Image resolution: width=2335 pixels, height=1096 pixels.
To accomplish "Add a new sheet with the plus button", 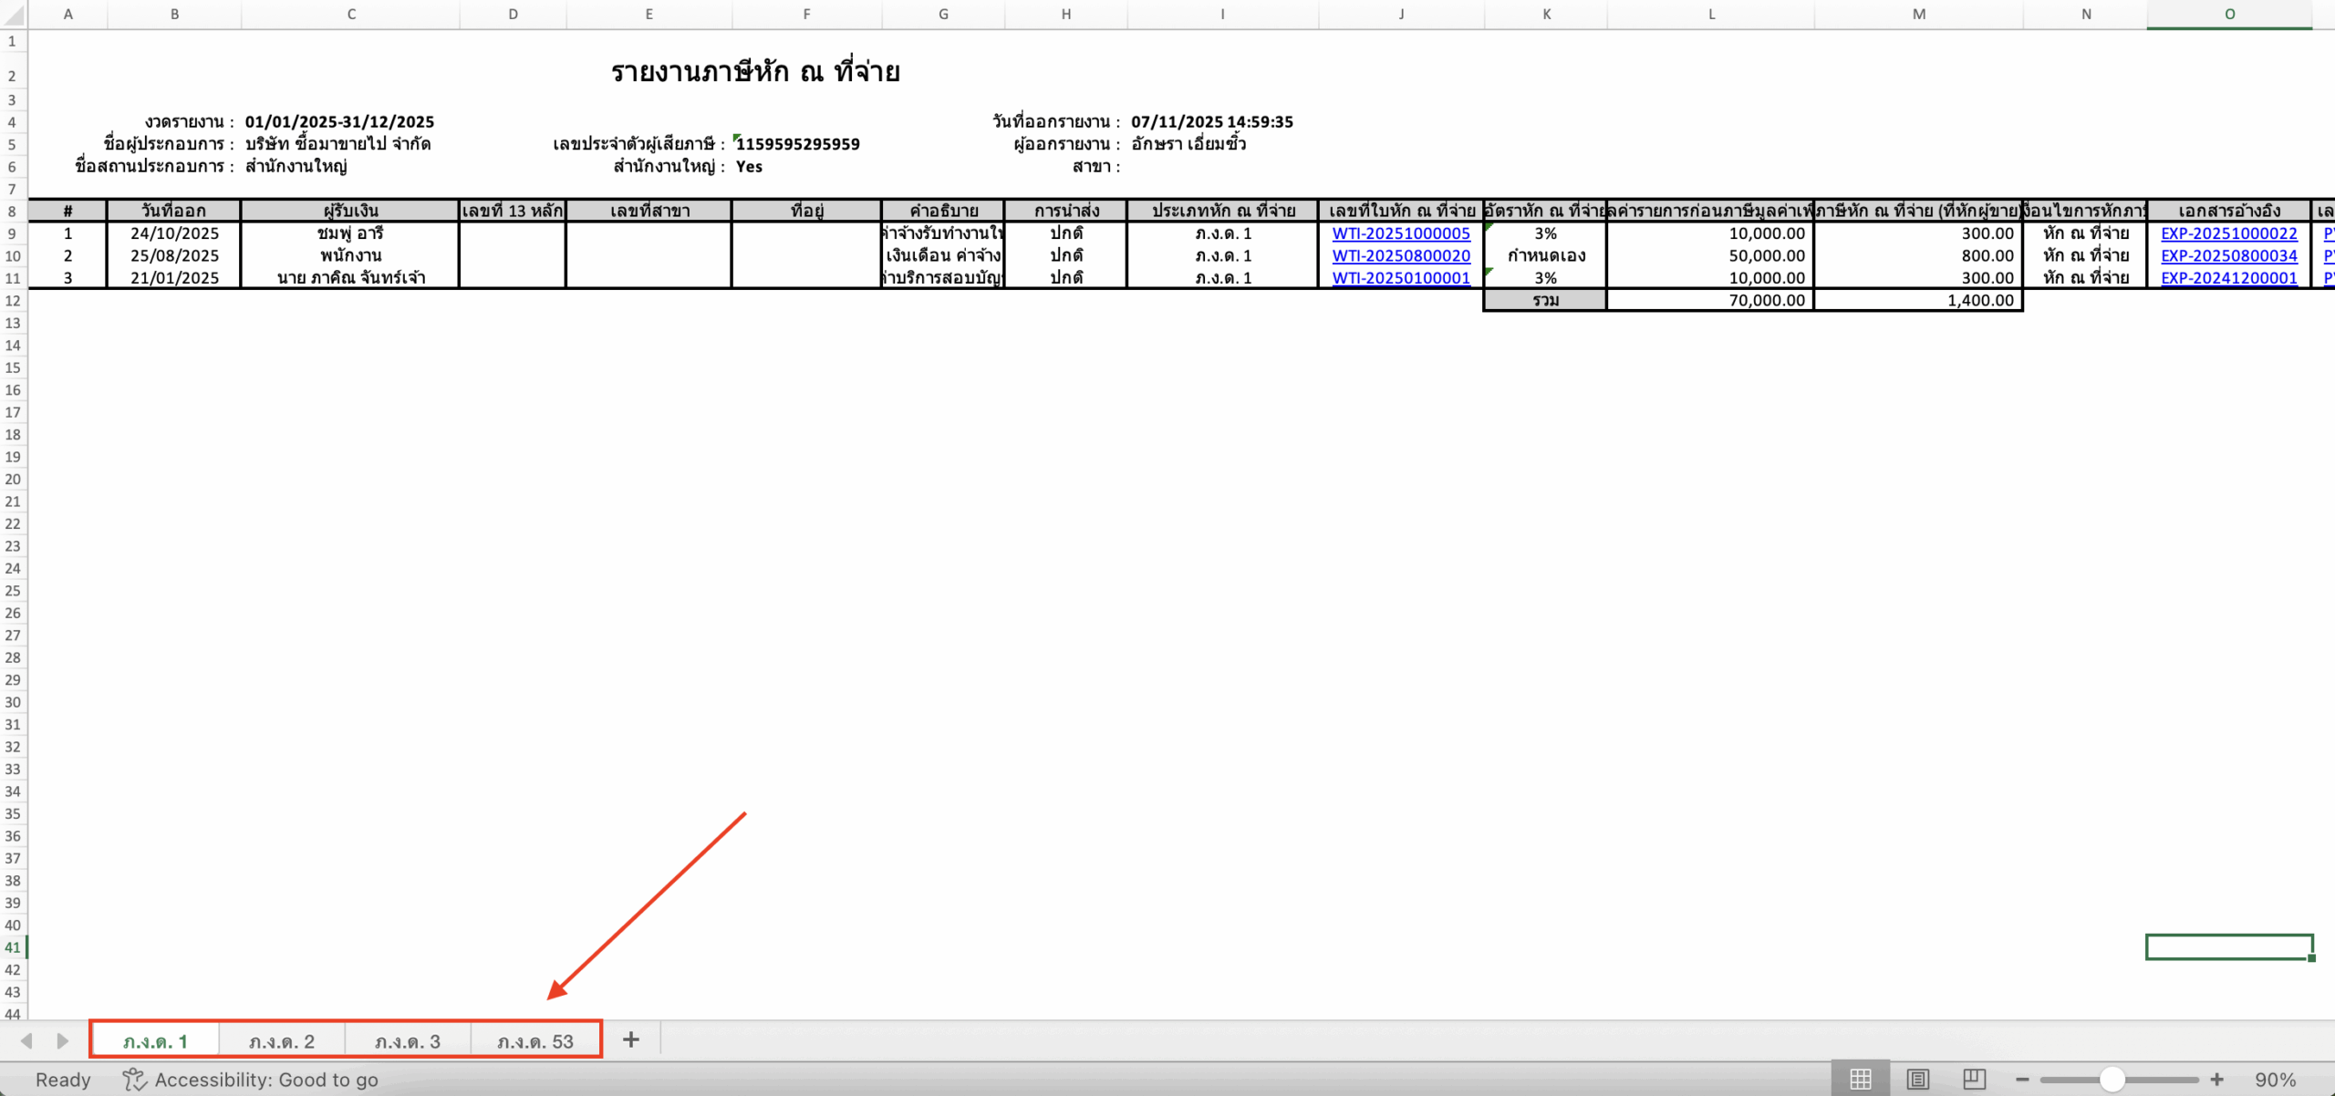I will pyautogui.click(x=631, y=1039).
